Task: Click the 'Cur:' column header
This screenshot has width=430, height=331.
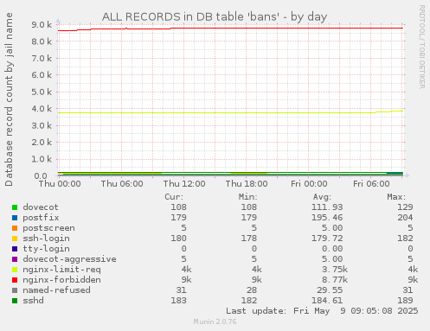Action: 174,197
